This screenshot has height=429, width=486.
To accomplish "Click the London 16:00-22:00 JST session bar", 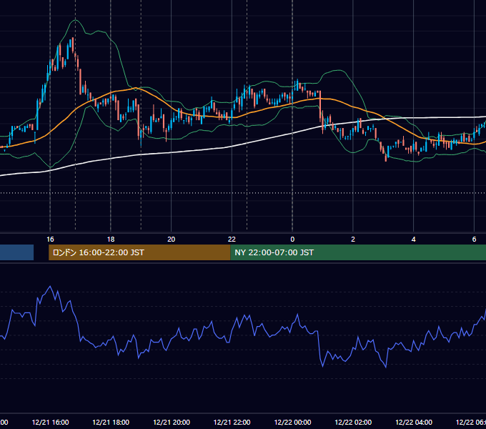I will [x=139, y=252].
